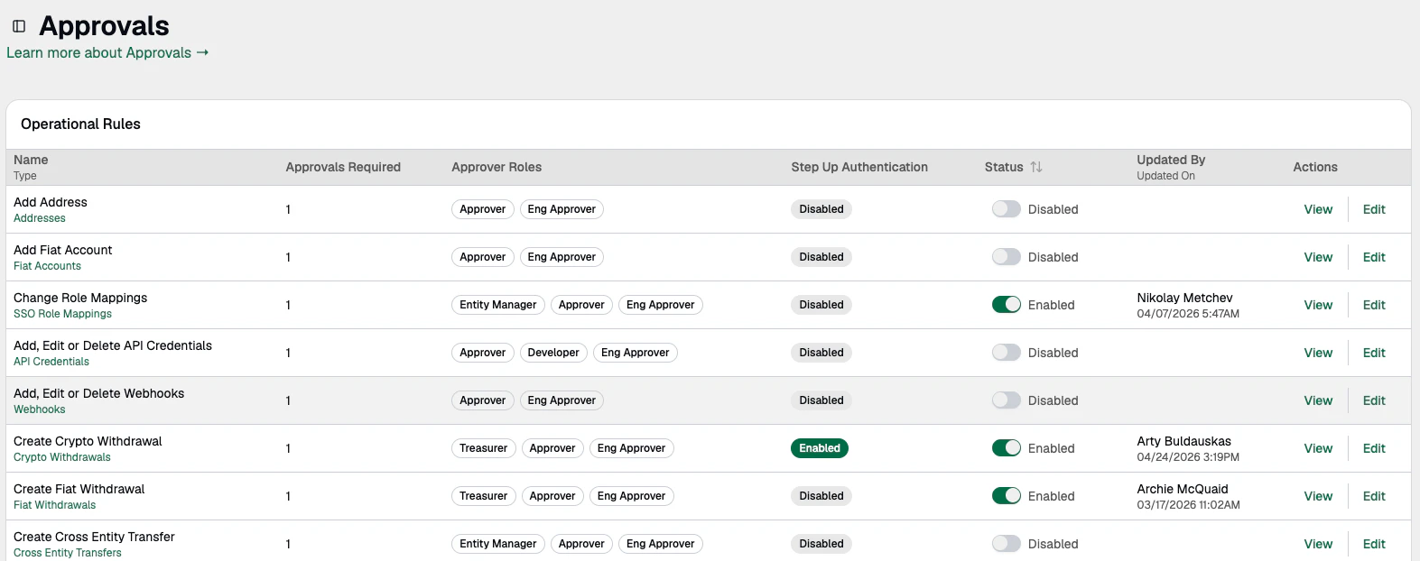Open the Fiat Withdrawals type link
The width and height of the screenshot is (1420, 561).
[54, 505]
